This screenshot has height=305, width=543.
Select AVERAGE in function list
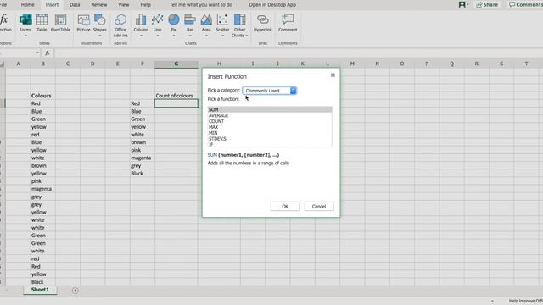(x=270, y=115)
